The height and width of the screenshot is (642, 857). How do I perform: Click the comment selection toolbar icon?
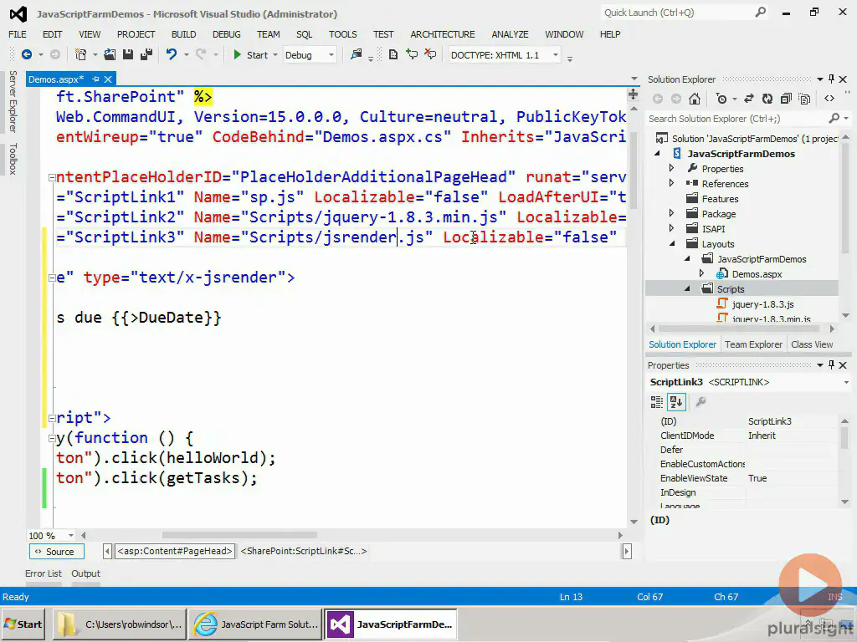[412, 54]
